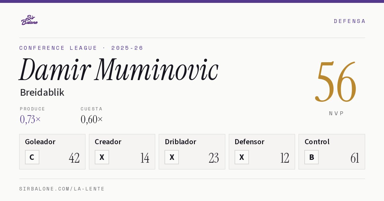Open the Creador card title

(x=108, y=142)
